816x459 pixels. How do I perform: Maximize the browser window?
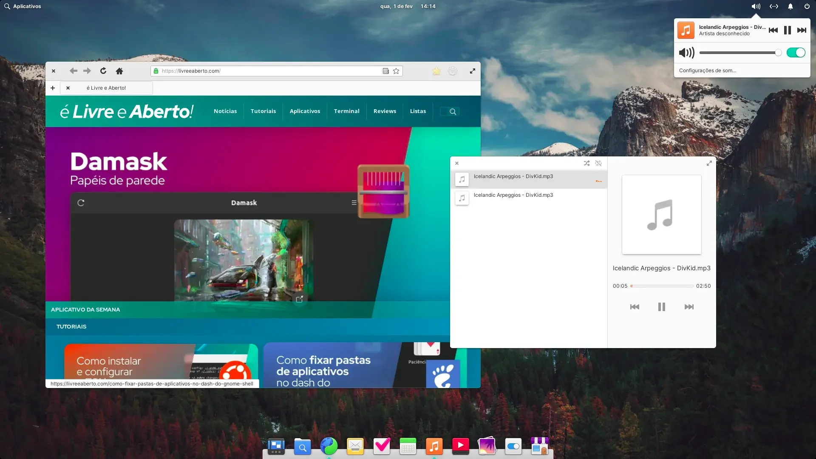tap(472, 71)
